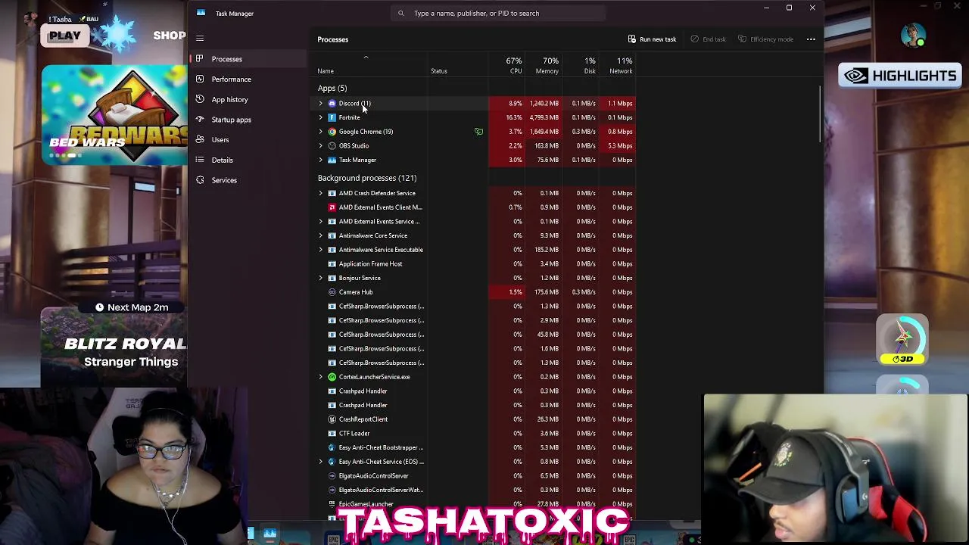The height and width of the screenshot is (545, 969).
Task: Click the Run new task icon
Action: (x=631, y=39)
